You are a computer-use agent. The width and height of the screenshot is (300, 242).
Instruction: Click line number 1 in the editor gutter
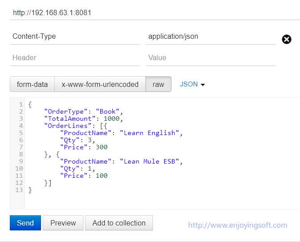coord(21,104)
